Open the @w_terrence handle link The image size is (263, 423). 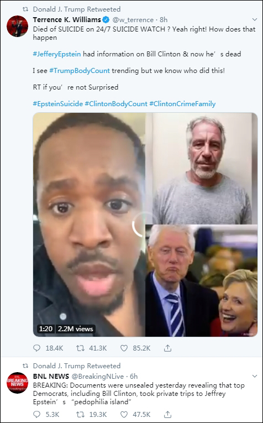tap(133, 20)
